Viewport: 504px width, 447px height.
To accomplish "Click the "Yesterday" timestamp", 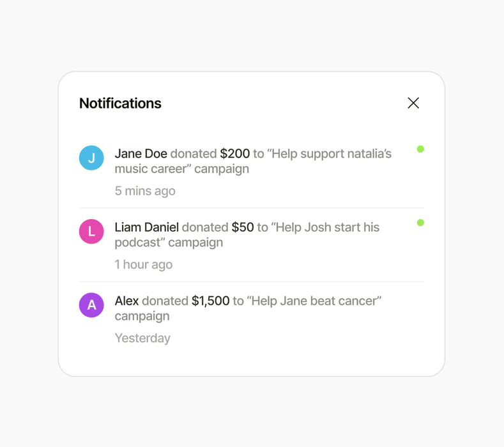I will pos(142,338).
